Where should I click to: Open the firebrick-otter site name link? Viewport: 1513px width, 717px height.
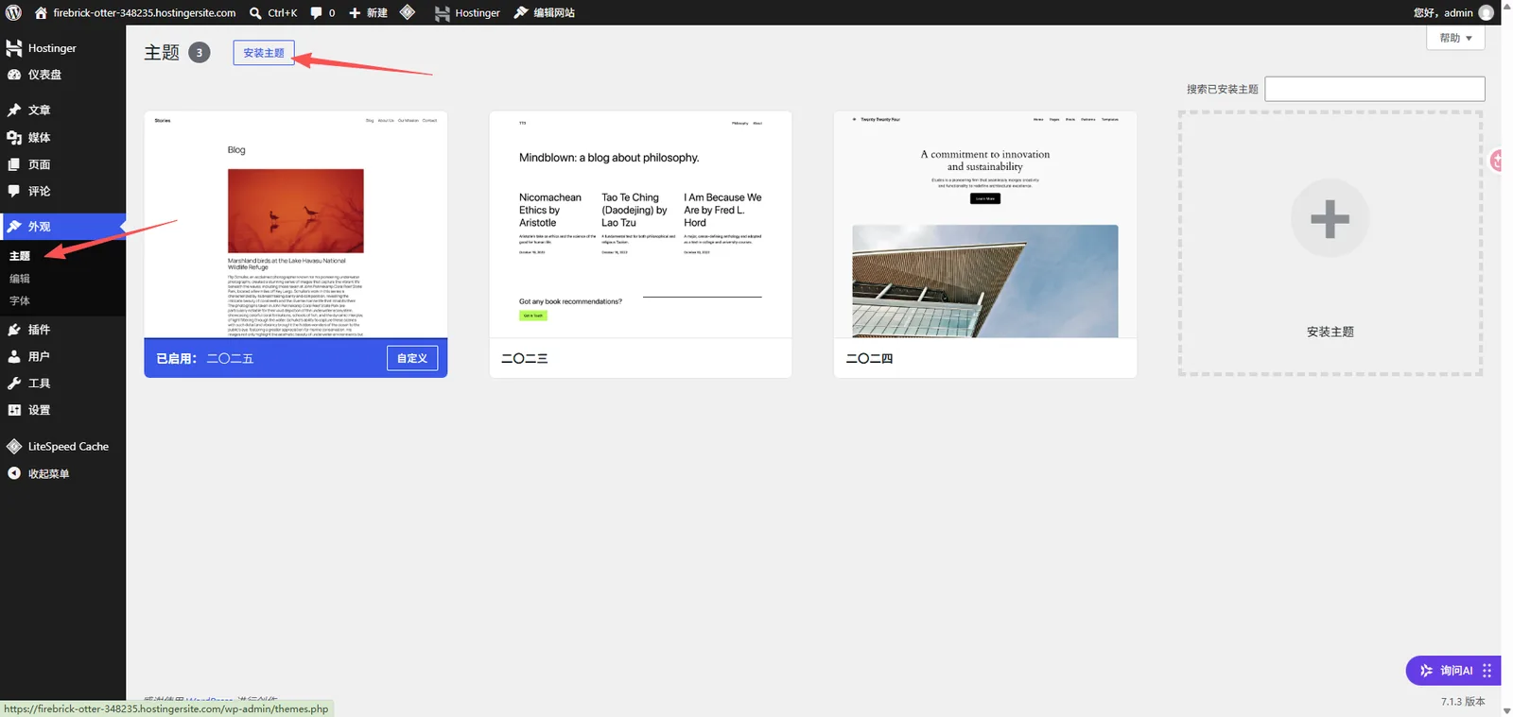pos(145,13)
